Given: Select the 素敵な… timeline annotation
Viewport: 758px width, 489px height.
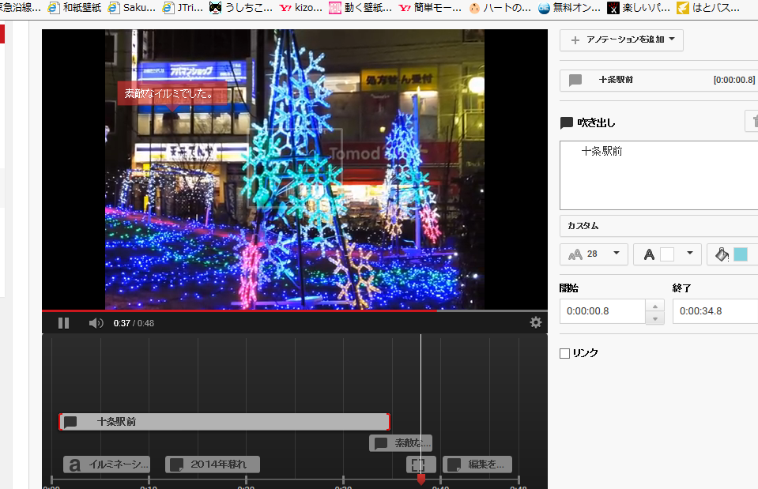Looking at the screenshot, I should 401,442.
